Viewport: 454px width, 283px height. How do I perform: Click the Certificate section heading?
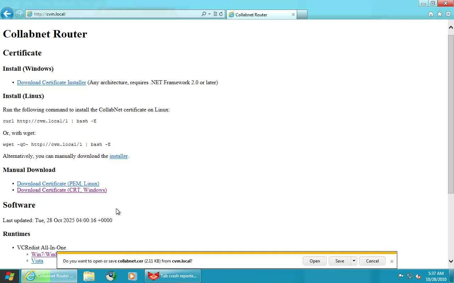pyautogui.click(x=22, y=53)
